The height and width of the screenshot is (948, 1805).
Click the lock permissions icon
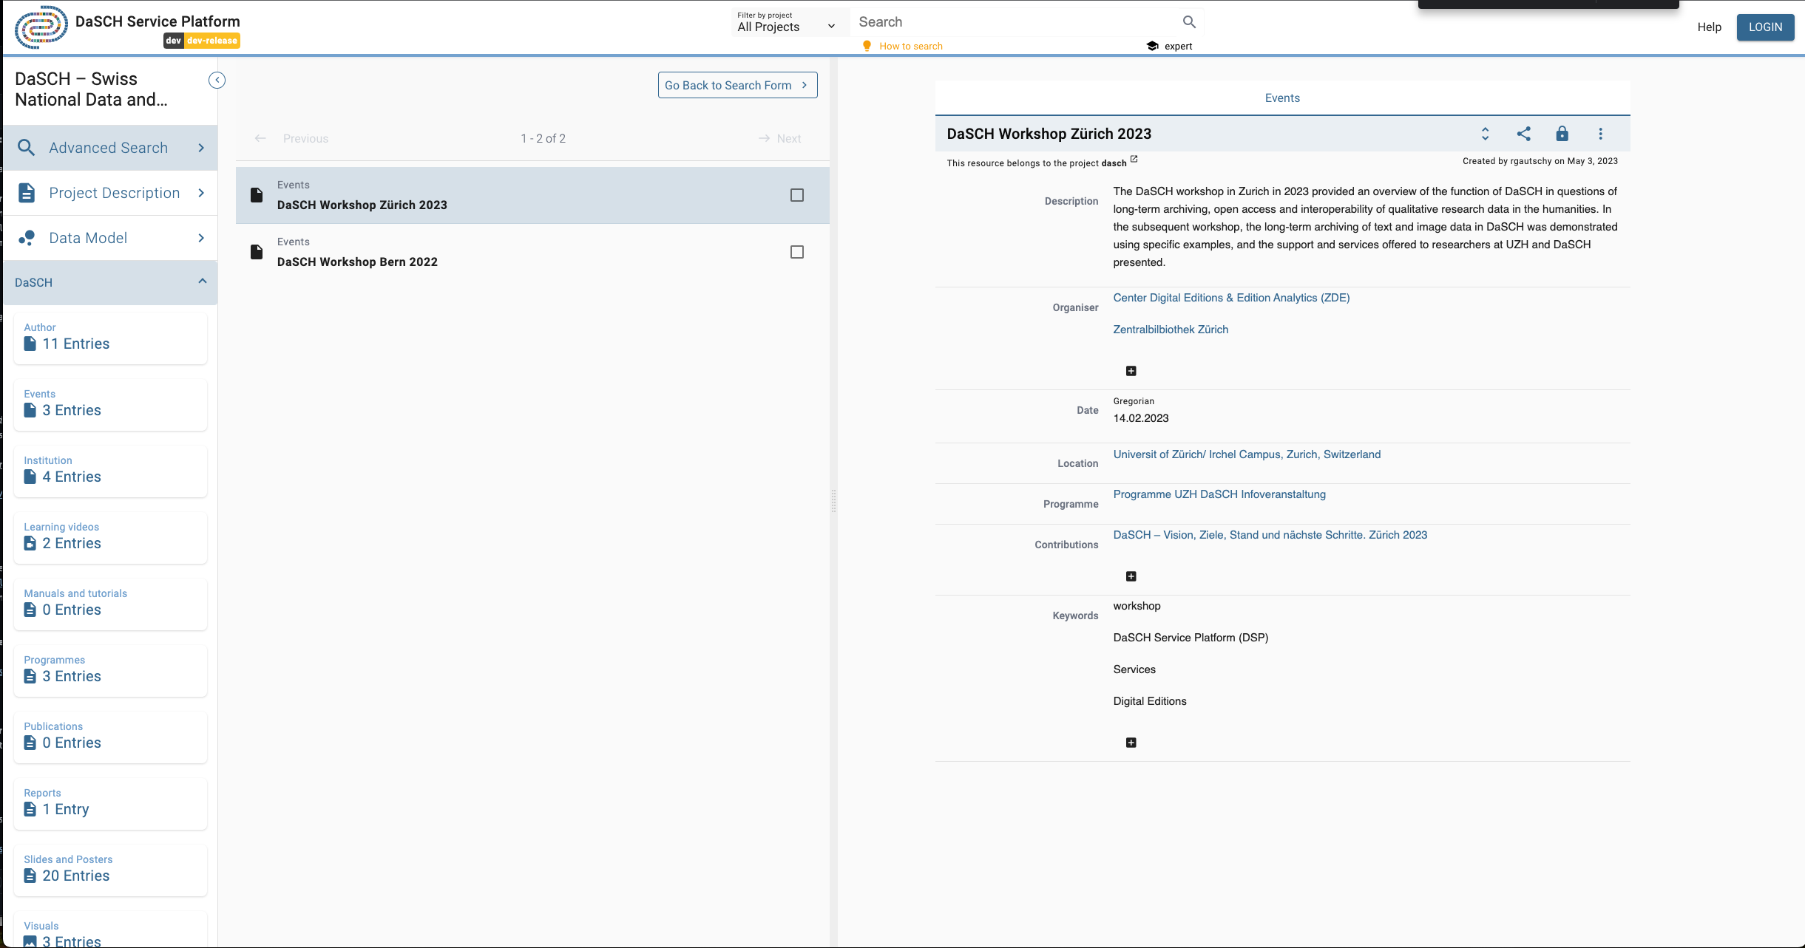pos(1562,134)
